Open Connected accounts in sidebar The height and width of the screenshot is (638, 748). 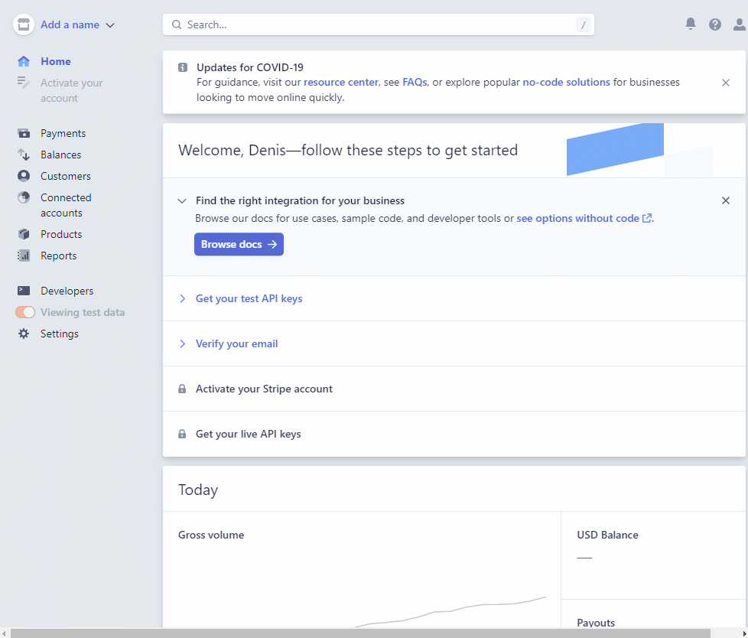[65, 205]
